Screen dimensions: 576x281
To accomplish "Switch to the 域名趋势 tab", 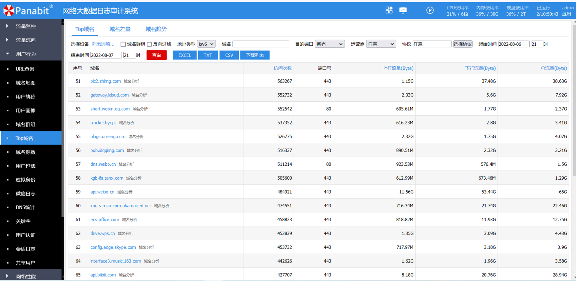I will (156, 29).
